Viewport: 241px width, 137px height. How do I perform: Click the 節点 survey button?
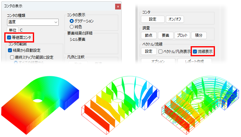click(149, 35)
